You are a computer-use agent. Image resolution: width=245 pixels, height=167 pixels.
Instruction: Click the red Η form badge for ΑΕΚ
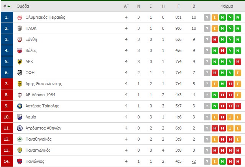pos(238,62)
